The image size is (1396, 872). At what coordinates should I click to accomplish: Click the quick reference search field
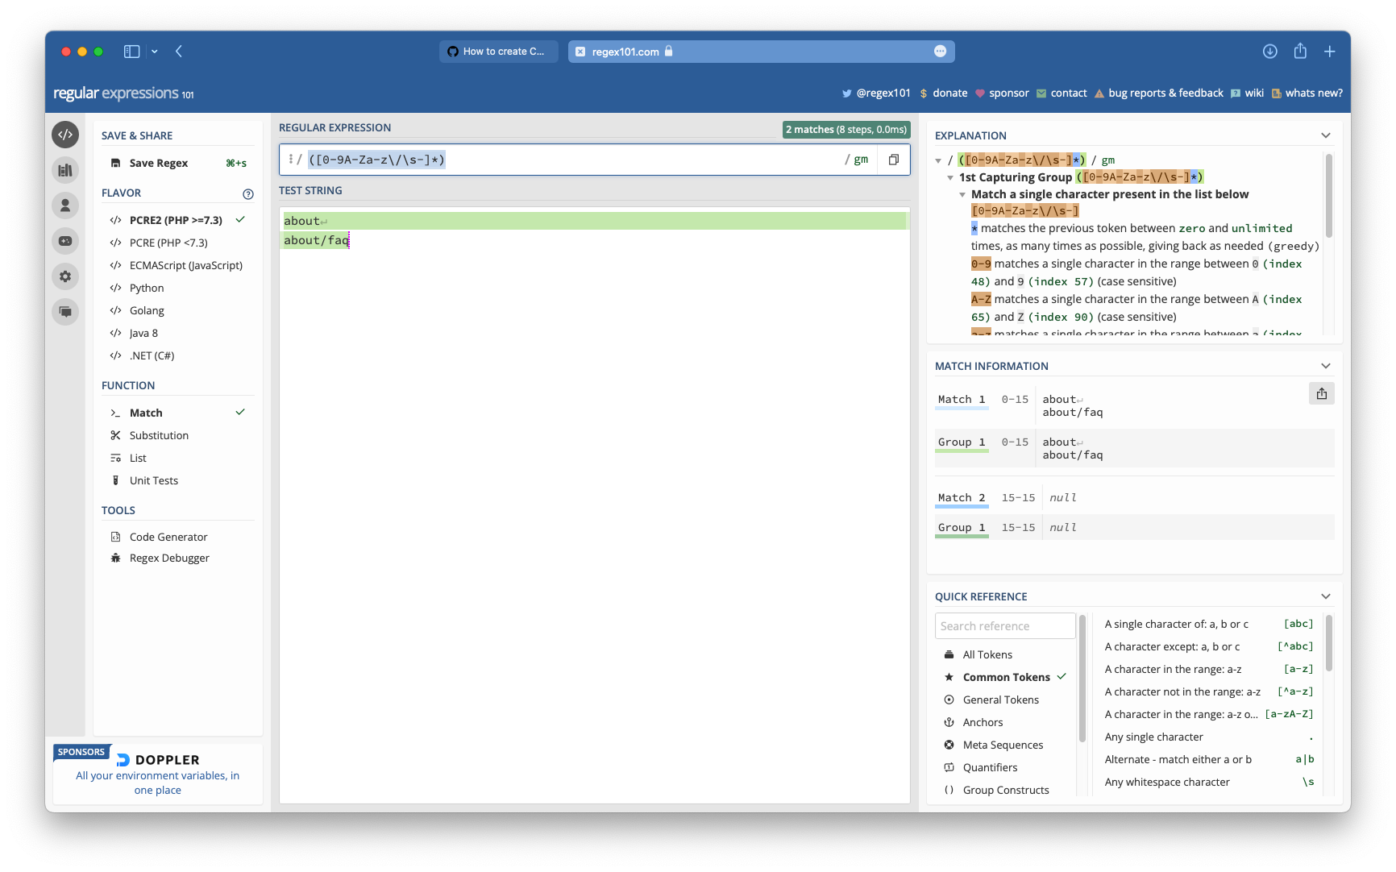(x=1004, y=625)
